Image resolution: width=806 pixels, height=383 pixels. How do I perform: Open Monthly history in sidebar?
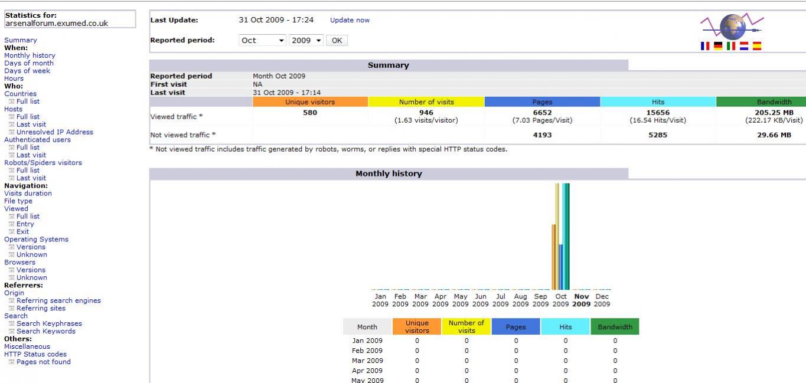coord(30,55)
